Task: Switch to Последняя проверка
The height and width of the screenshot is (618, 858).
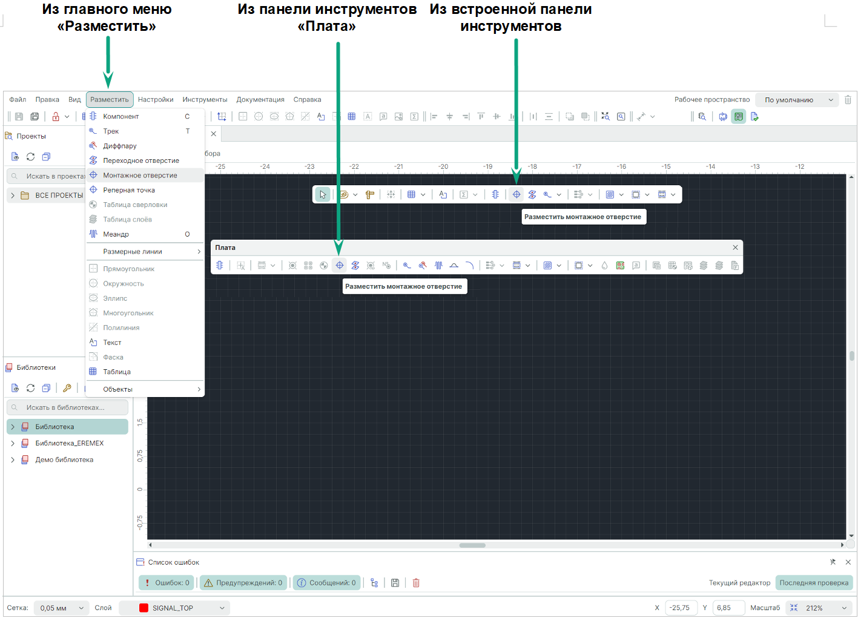Action: pyautogui.click(x=814, y=583)
